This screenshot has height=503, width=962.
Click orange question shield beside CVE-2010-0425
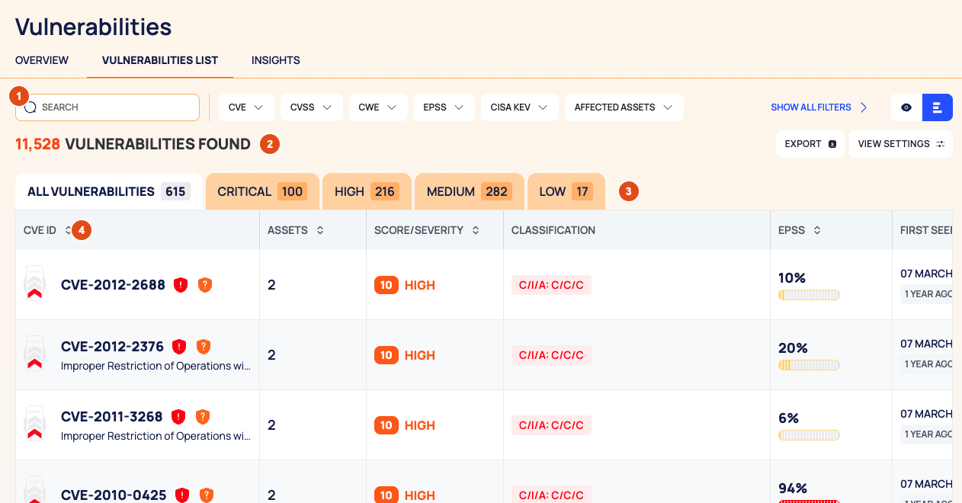coord(207,495)
